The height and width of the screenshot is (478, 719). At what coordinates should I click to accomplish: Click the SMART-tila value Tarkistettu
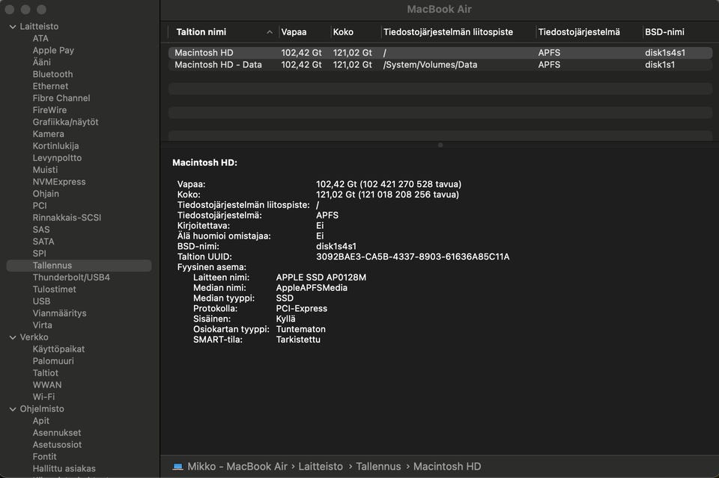298,340
